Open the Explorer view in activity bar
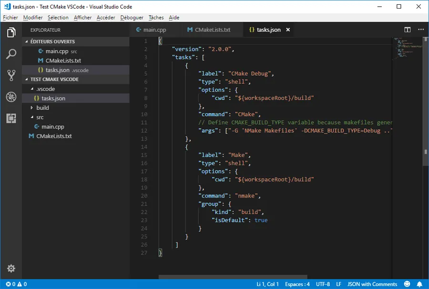The height and width of the screenshot is (289, 429). coord(11,32)
